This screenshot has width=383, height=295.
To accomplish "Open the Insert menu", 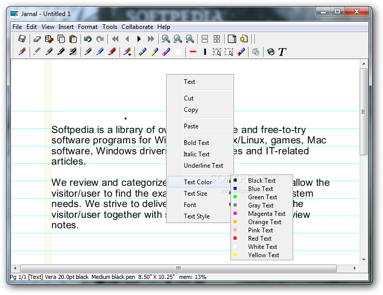I will click(x=66, y=27).
